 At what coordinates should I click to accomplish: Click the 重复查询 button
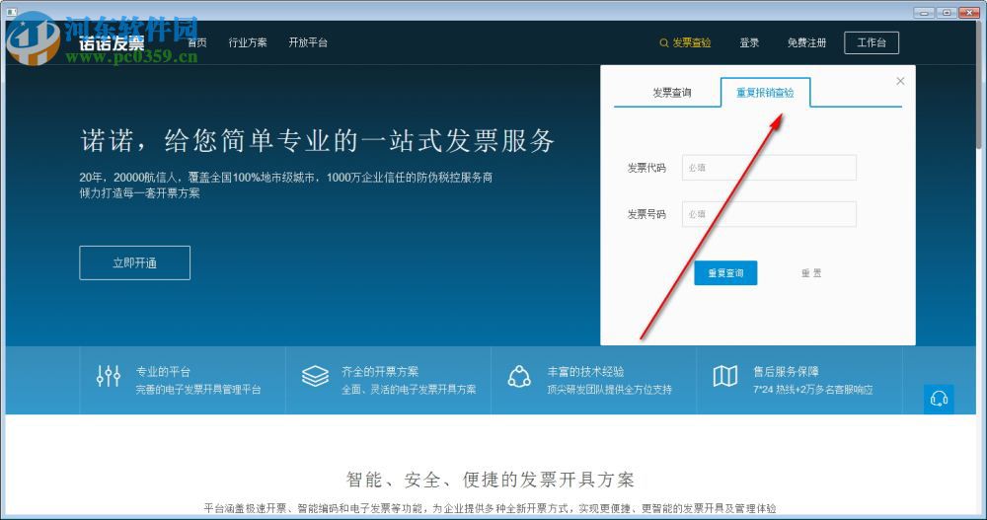pyautogui.click(x=725, y=272)
